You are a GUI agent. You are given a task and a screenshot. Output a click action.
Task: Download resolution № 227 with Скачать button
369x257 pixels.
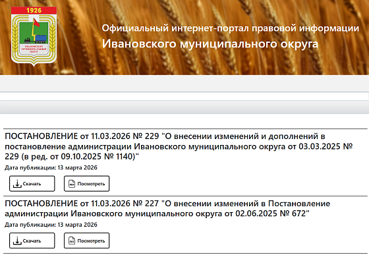pyautogui.click(x=32, y=241)
